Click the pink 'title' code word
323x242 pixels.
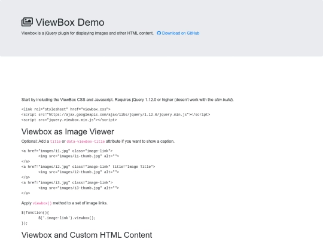(56, 142)
